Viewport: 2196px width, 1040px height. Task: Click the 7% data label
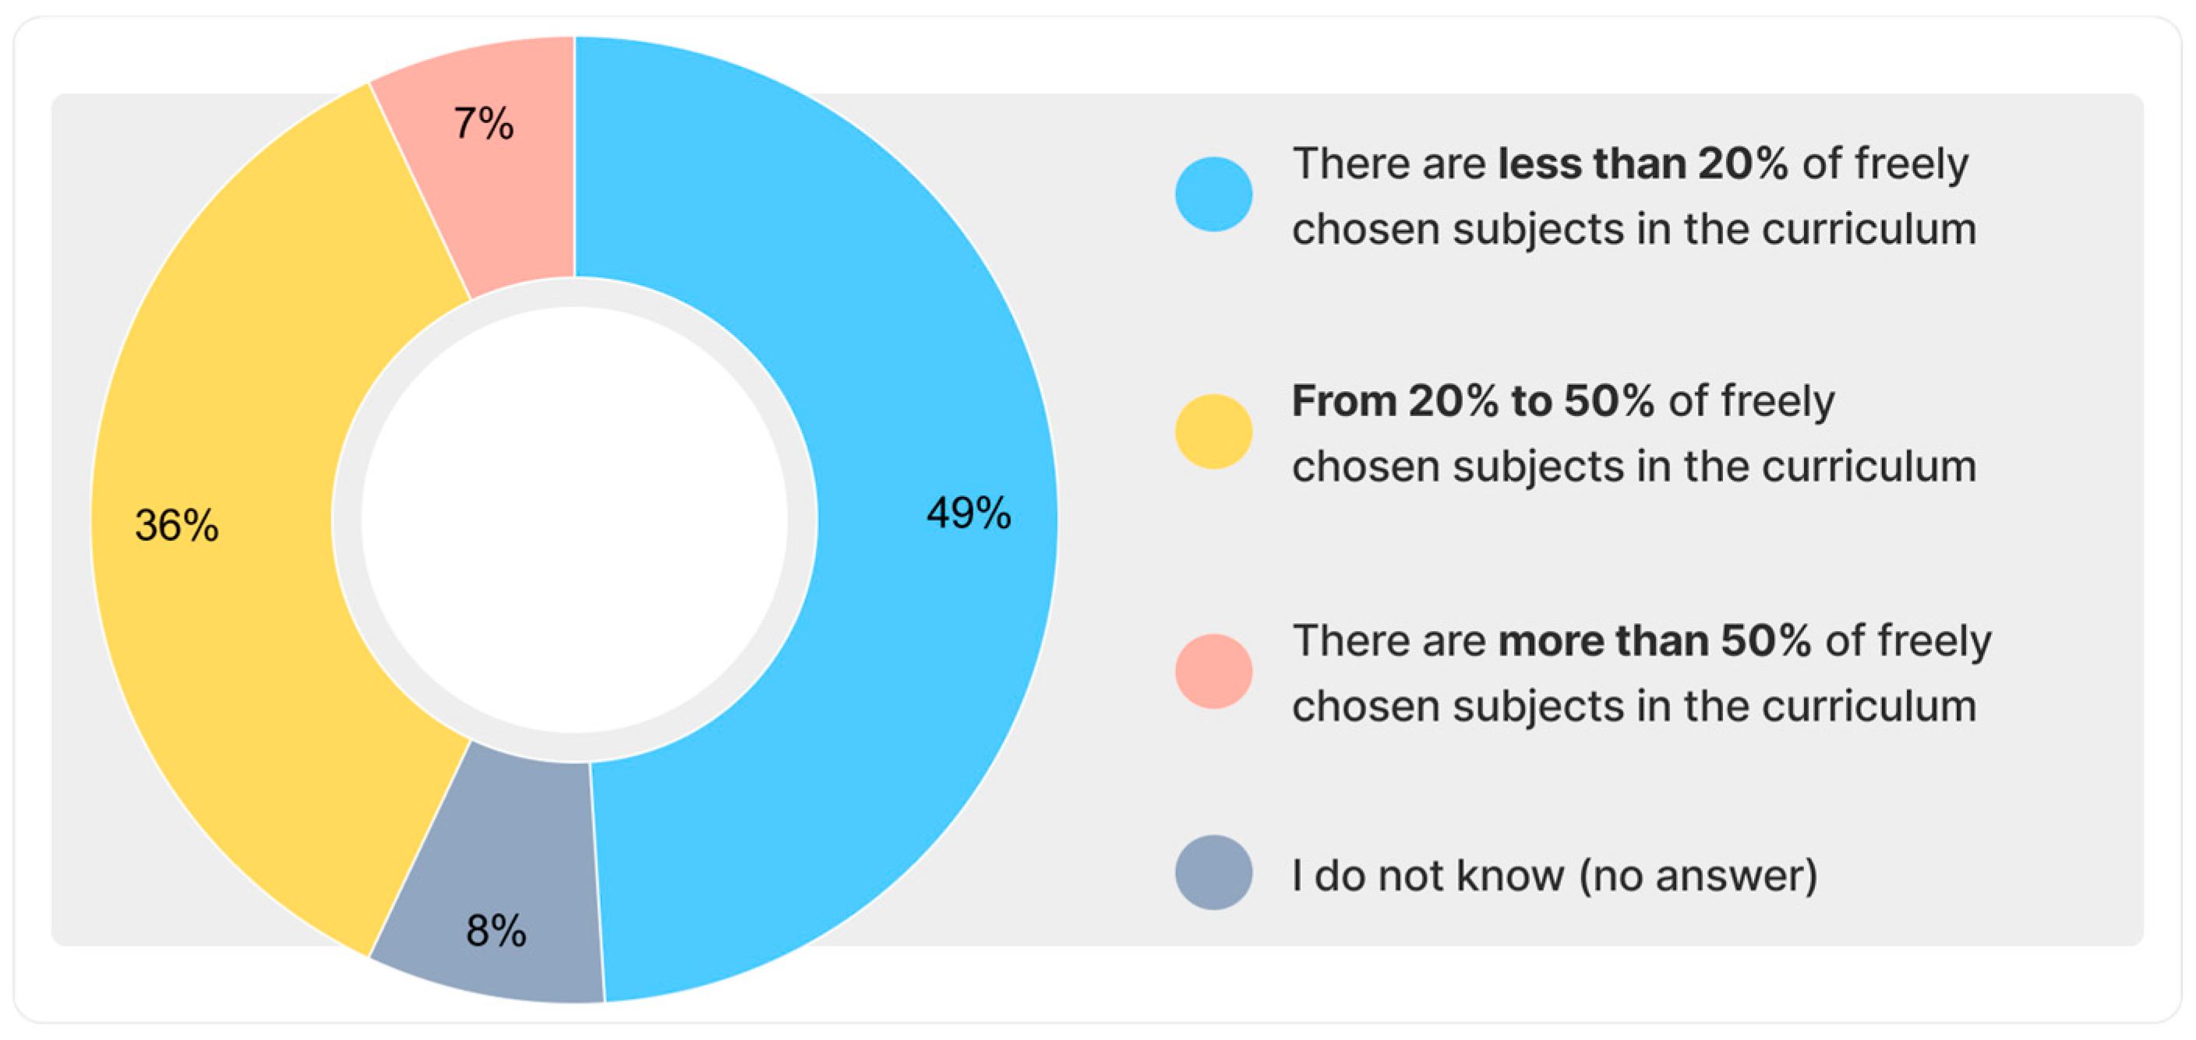[x=483, y=124]
